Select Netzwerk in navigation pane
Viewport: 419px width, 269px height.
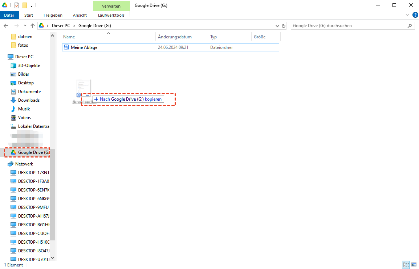pos(24,164)
